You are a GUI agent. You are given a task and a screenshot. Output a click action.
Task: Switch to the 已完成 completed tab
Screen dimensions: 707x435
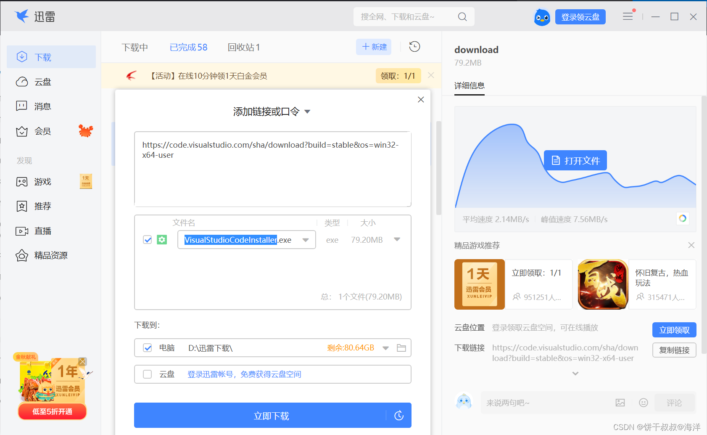188,47
